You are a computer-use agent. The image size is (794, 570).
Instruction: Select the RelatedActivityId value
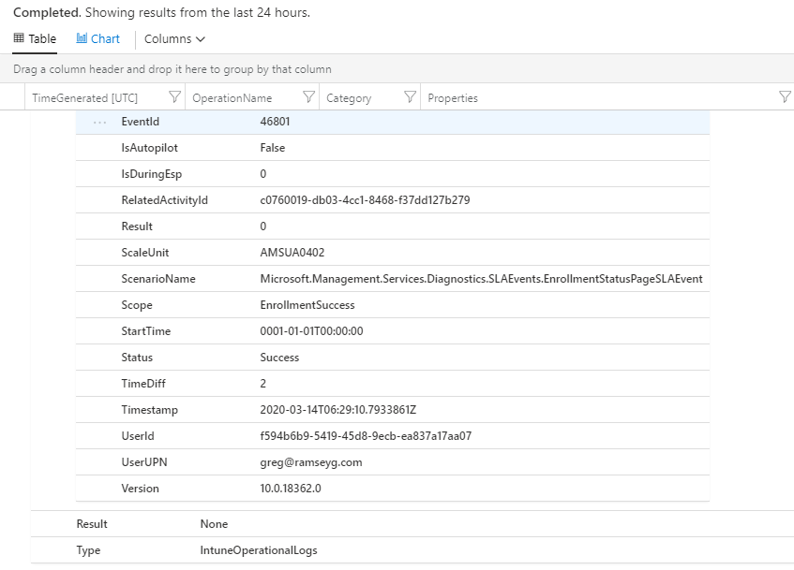[x=365, y=200]
